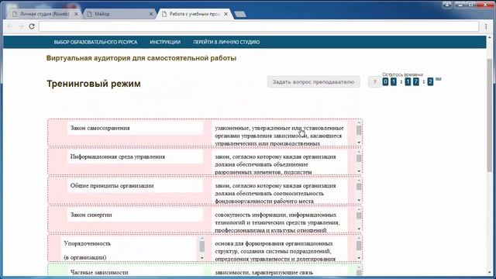Click the page vertical scrollbar thumb
The width and height of the screenshot is (496, 279).
pyautogui.click(x=490, y=115)
